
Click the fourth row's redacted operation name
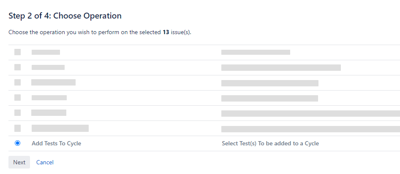[49, 98]
